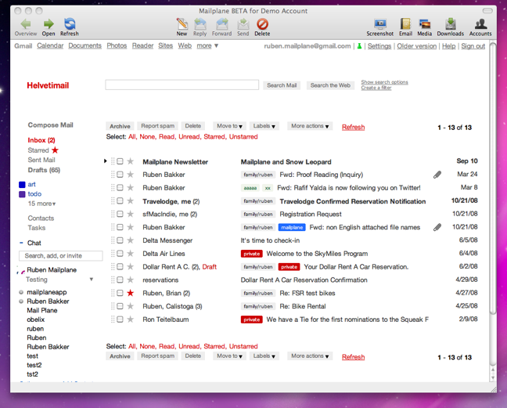Open the more services dropdown in Gmail bar

tap(207, 45)
